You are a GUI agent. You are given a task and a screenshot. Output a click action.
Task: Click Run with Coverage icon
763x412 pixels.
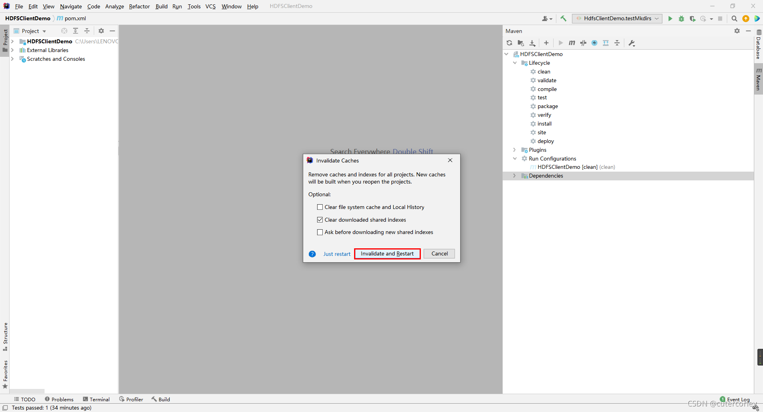[x=693, y=18]
